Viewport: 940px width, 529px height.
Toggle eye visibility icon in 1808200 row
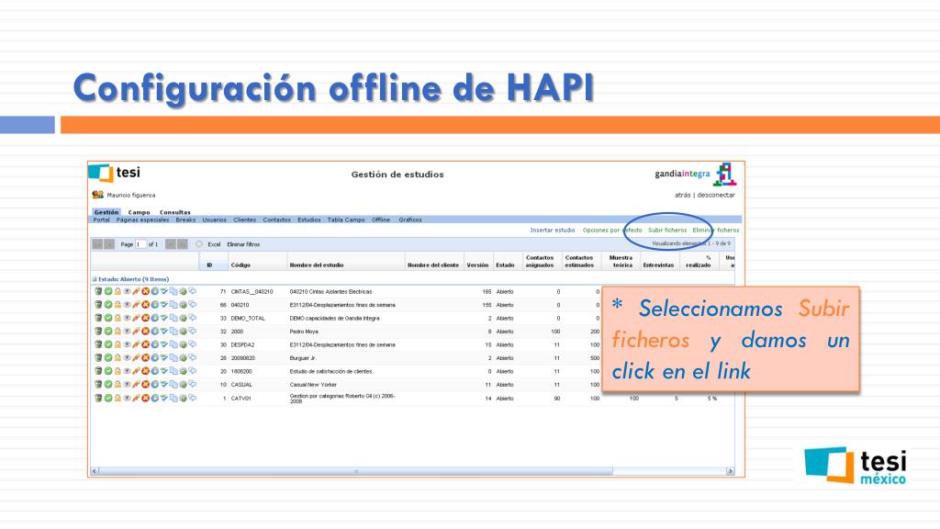(x=127, y=371)
